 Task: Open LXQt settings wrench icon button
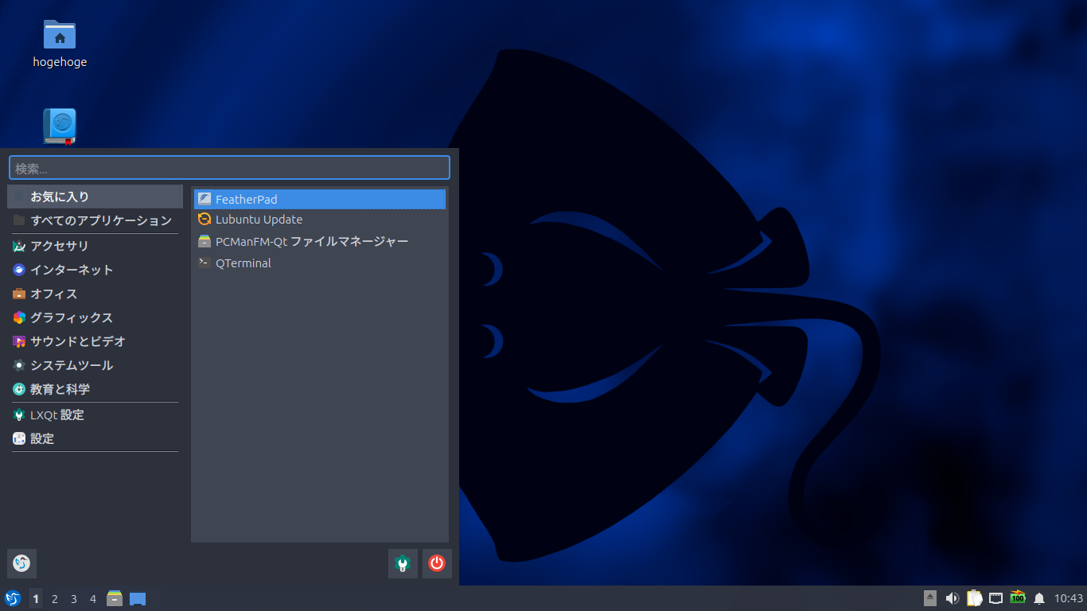point(403,563)
